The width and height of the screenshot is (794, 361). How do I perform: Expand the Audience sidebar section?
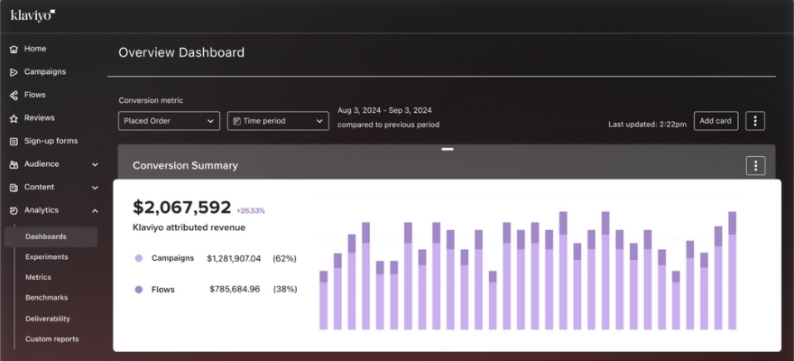[x=95, y=164]
